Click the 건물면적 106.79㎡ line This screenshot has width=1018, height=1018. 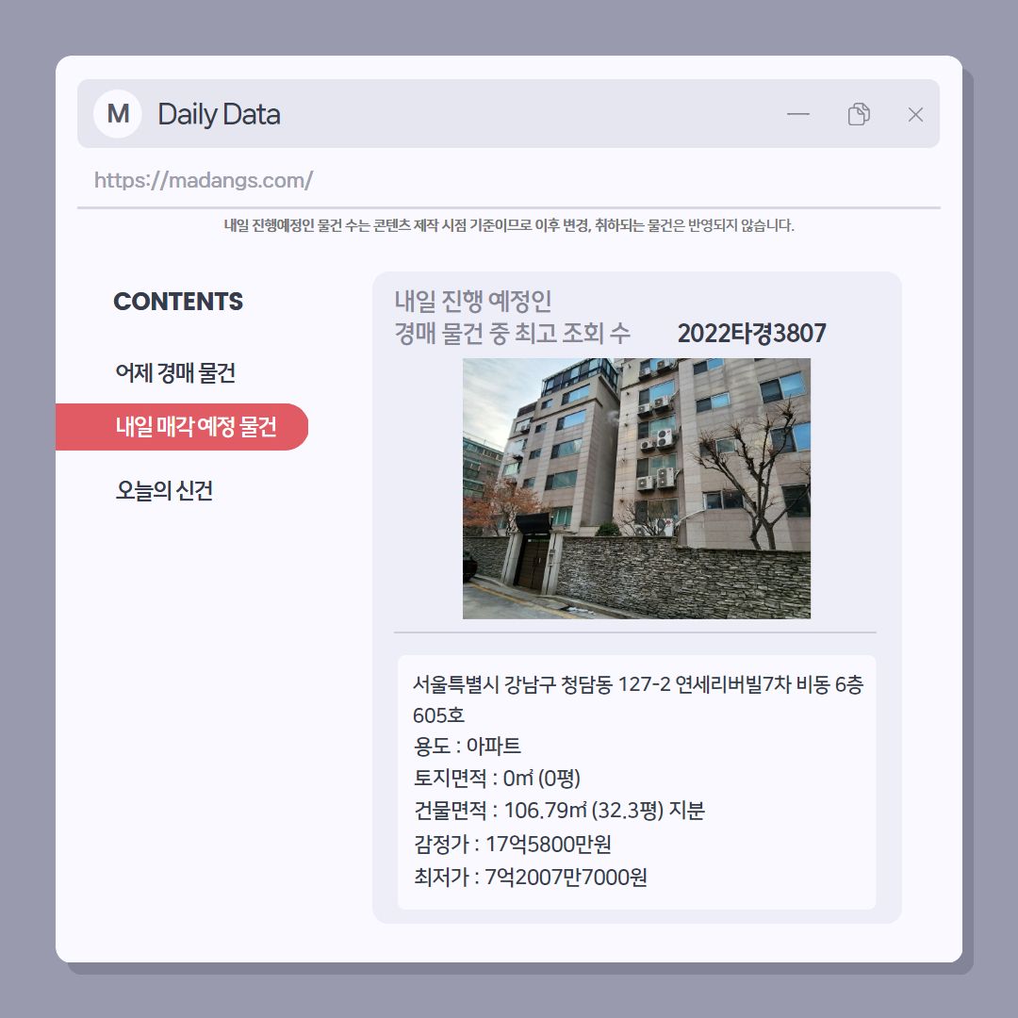[x=559, y=811]
